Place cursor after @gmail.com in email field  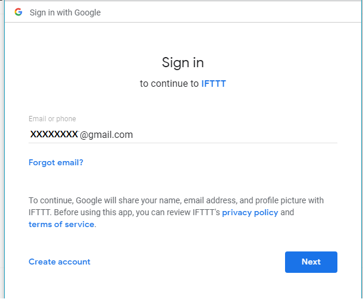tap(133, 134)
